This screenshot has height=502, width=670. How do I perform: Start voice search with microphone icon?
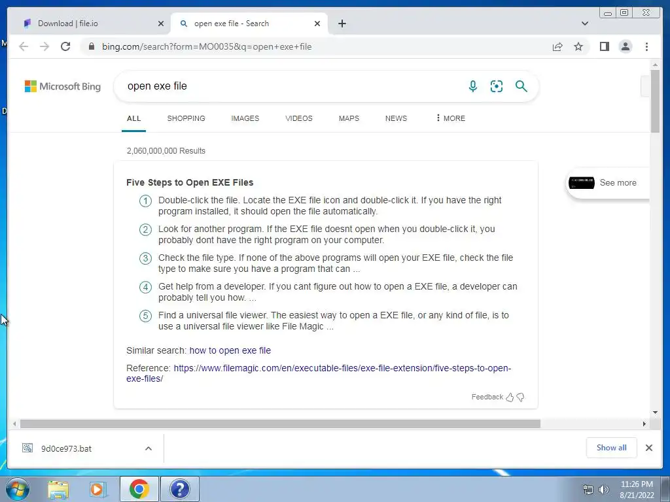pyautogui.click(x=472, y=86)
